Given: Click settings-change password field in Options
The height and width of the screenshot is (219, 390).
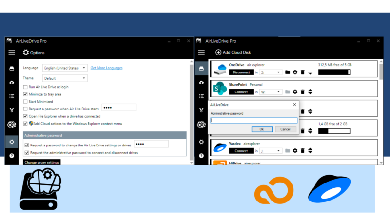Looking at the screenshot, I should point(151,144).
